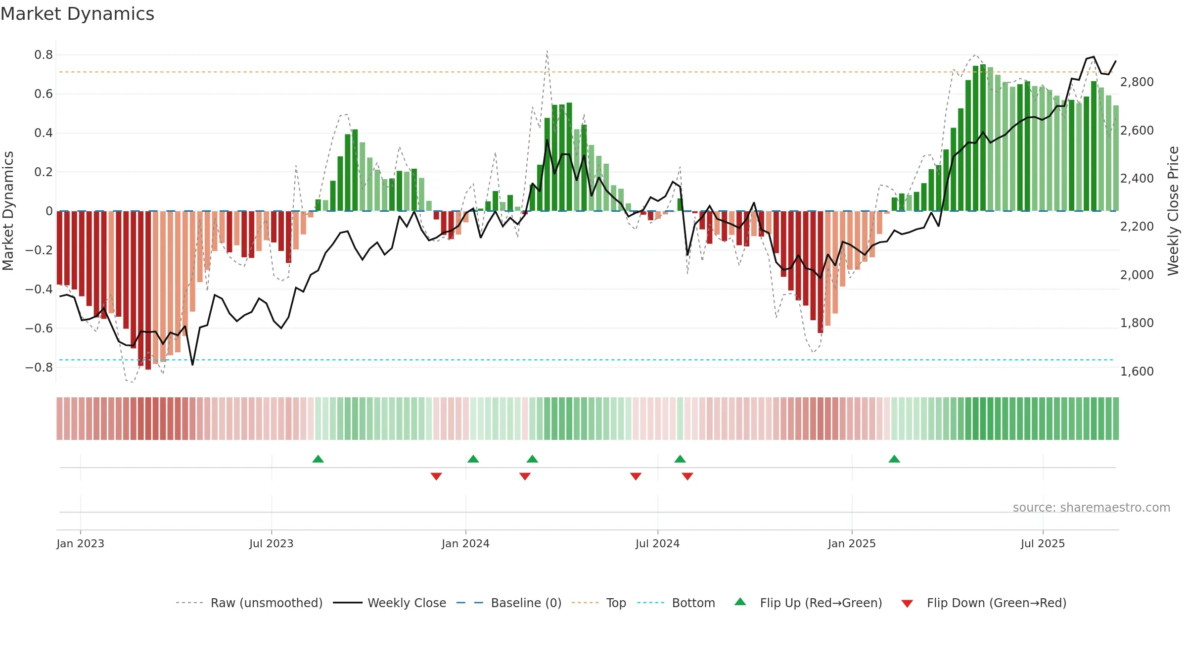1187x668 pixels.
Task: Click the Jan 2023 axis label
Action: pyautogui.click(x=81, y=543)
